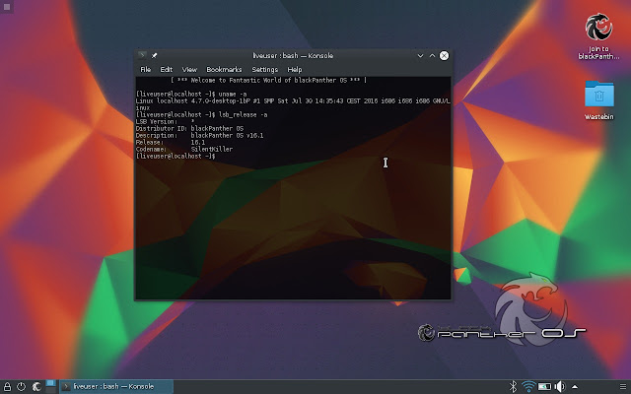
Task: Click the Konsole window menu icon in titlebar
Action: point(142,55)
